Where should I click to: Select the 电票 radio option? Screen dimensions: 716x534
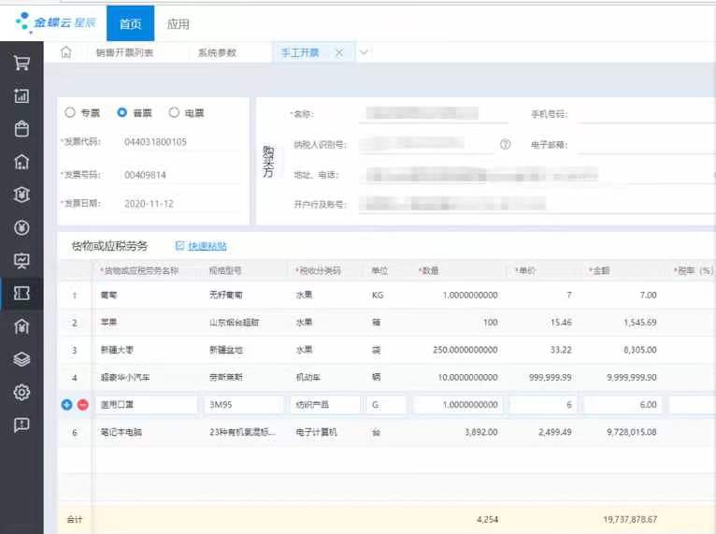tap(174, 112)
